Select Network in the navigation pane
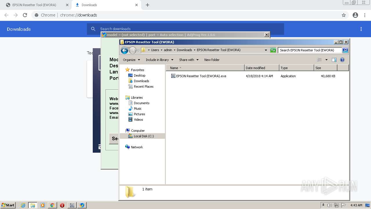Viewport: 371px width, 209px height. (137, 147)
